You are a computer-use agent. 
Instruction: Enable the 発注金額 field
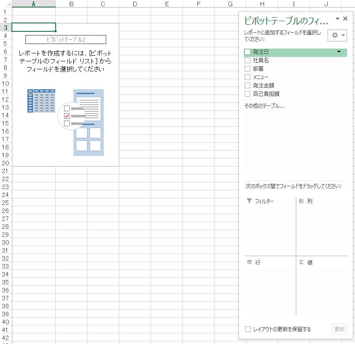pyautogui.click(x=247, y=86)
